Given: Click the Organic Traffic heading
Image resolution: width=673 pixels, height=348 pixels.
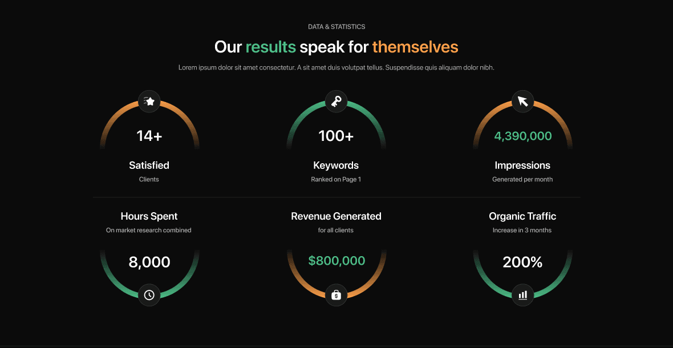Looking at the screenshot, I should (523, 216).
